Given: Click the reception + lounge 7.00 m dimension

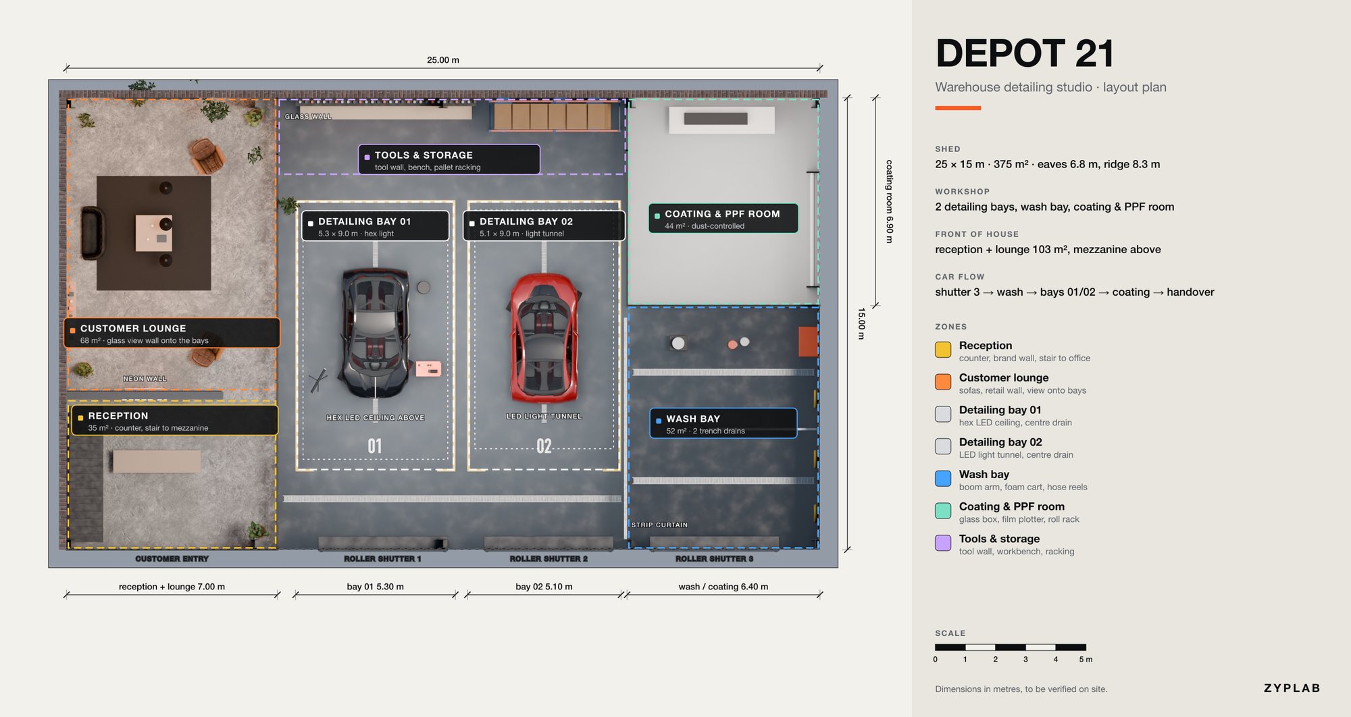Looking at the screenshot, I should point(172,587).
